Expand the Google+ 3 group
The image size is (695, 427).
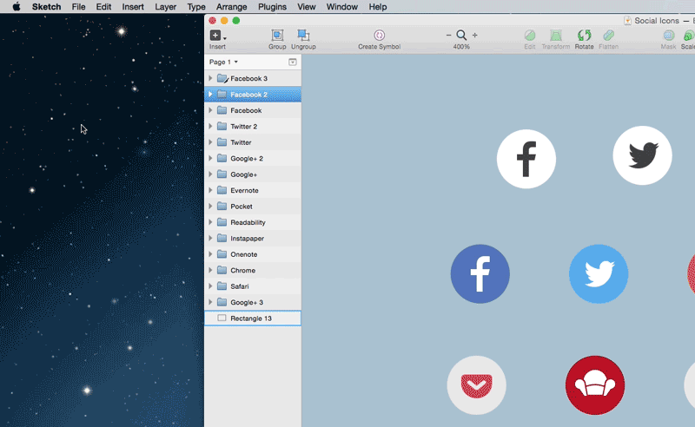coord(210,302)
